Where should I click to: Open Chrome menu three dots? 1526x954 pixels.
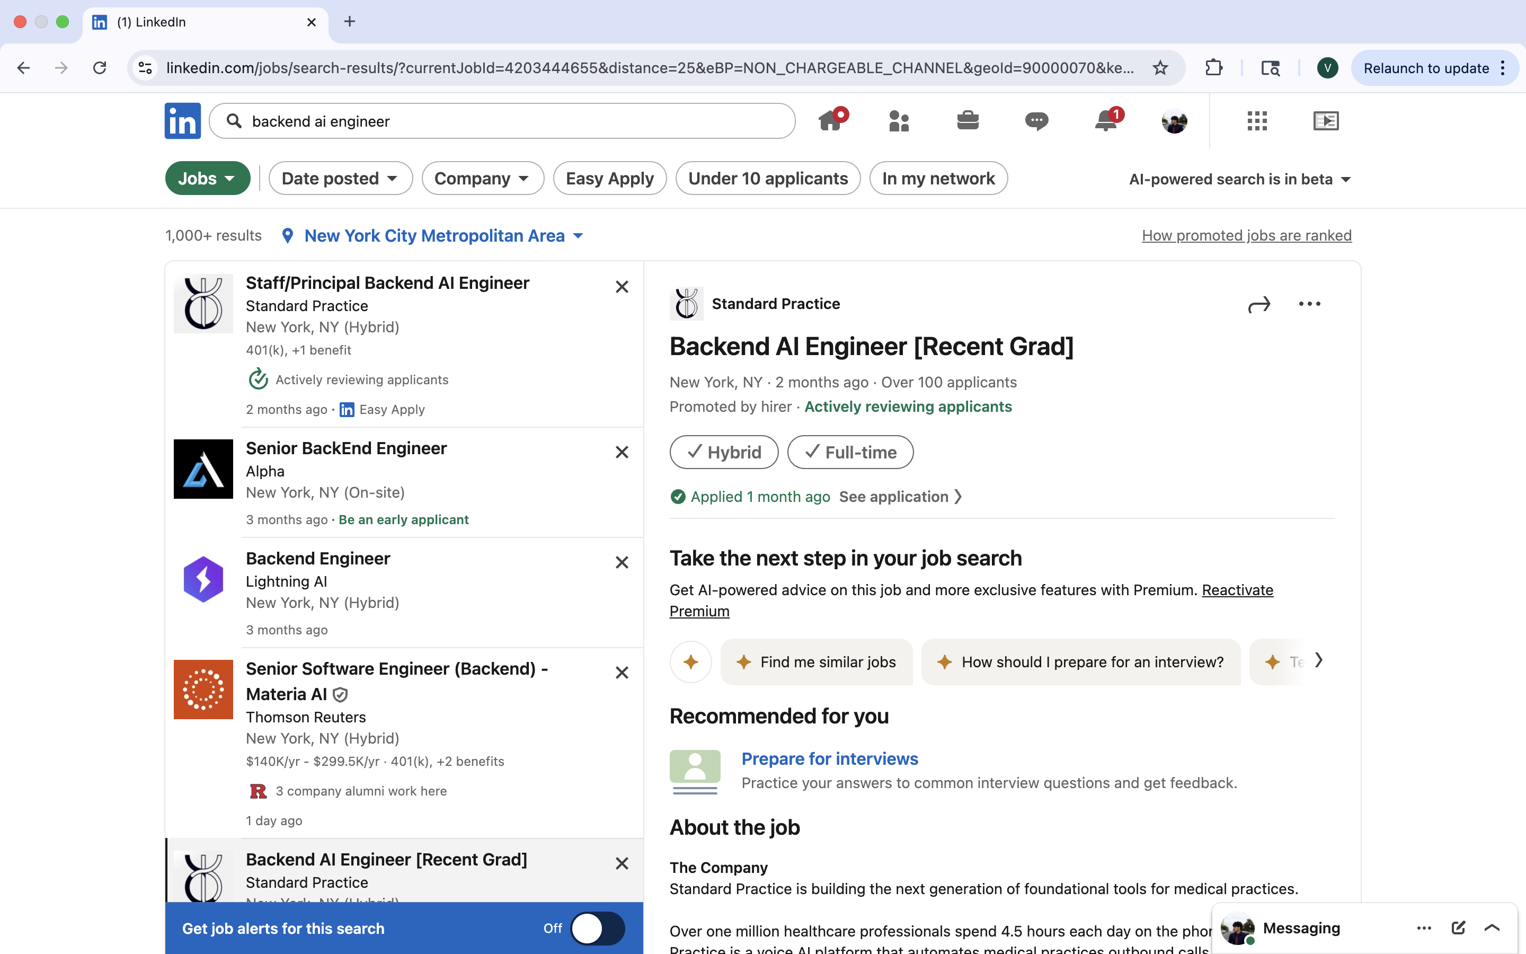[1503, 68]
